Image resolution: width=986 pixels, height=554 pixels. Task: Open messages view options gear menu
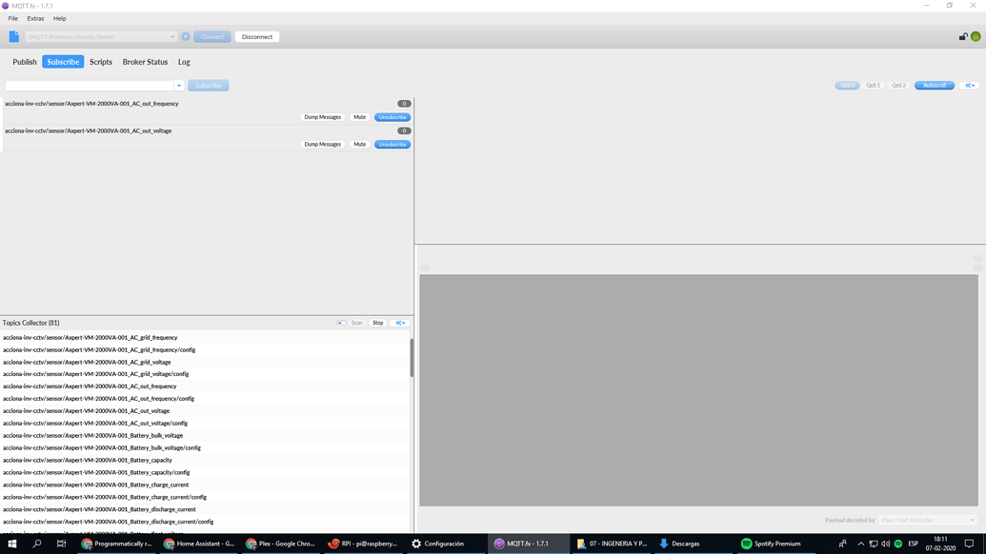click(x=969, y=85)
